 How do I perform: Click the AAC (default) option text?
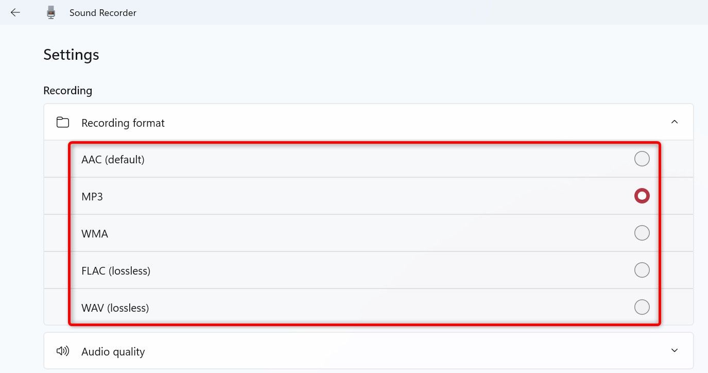click(113, 160)
